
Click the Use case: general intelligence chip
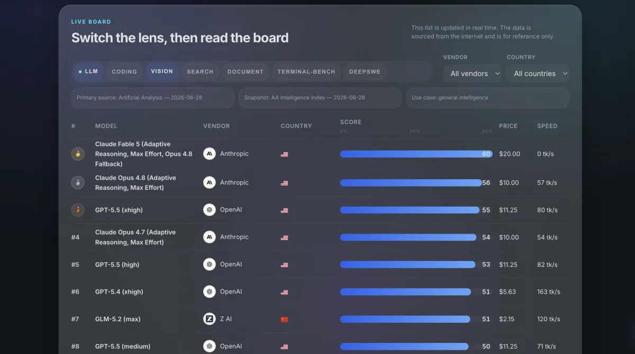point(487,98)
